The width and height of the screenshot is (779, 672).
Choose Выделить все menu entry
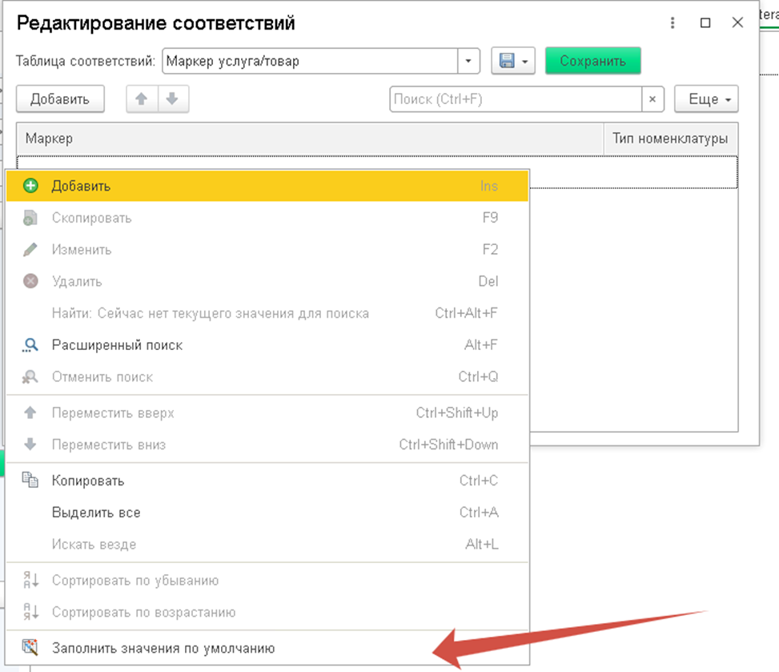click(267, 512)
